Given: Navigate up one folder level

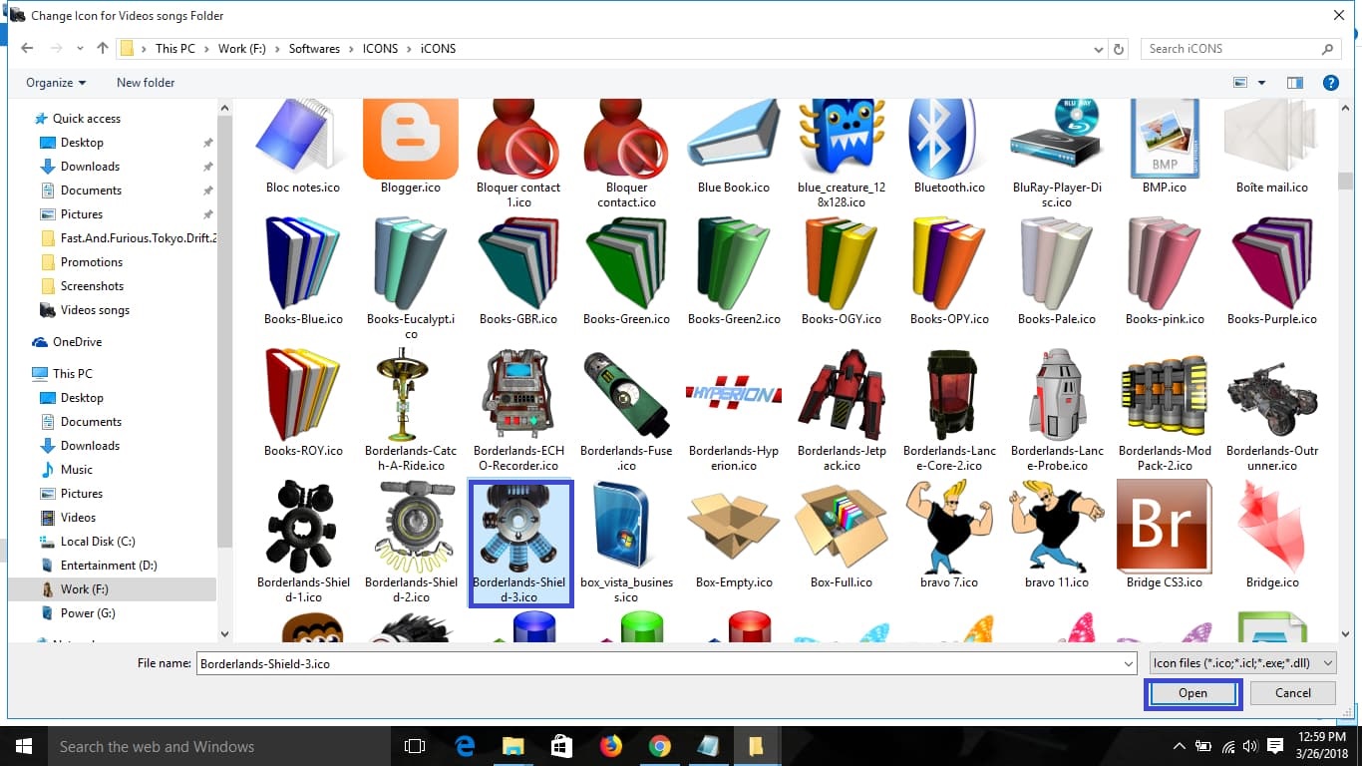Looking at the screenshot, I should coord(102,47).
